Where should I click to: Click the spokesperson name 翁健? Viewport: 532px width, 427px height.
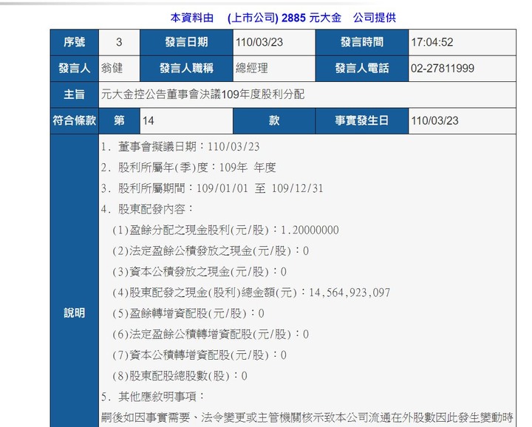click(112, 68)
